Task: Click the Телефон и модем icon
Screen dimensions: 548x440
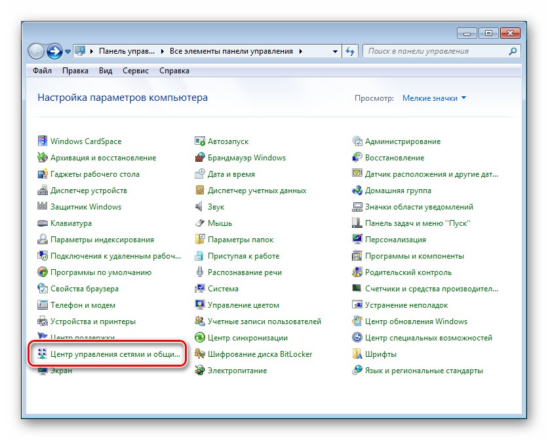Action: click(x=43, y=305)
